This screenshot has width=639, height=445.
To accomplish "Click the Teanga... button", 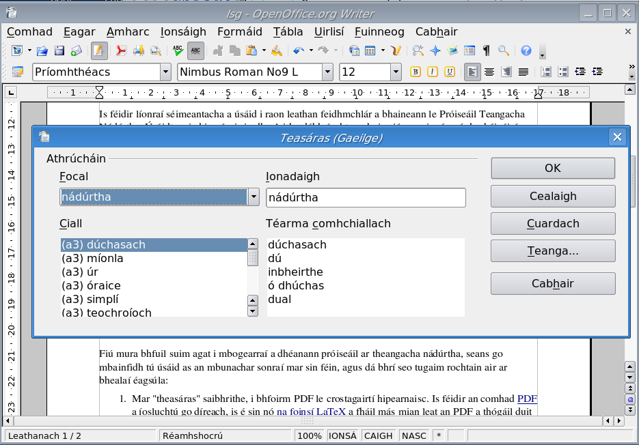I will click(553, 250).
